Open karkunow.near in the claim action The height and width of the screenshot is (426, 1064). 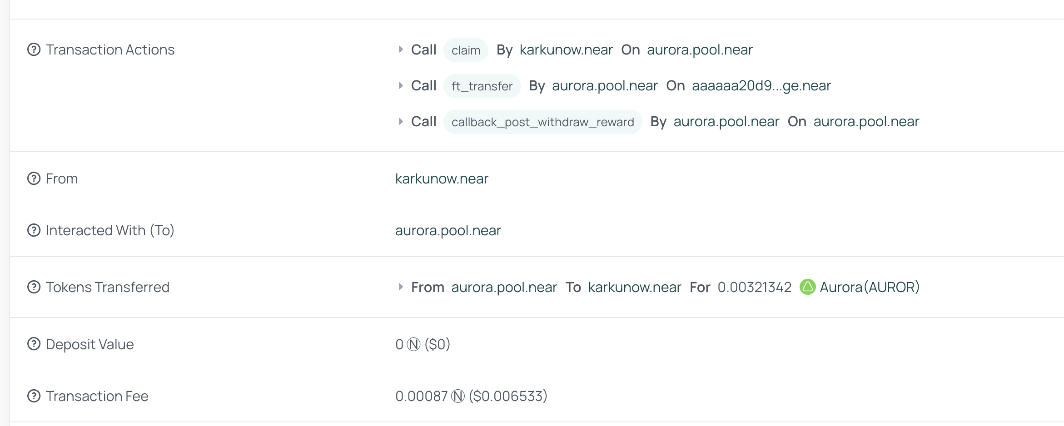[566, 50]
